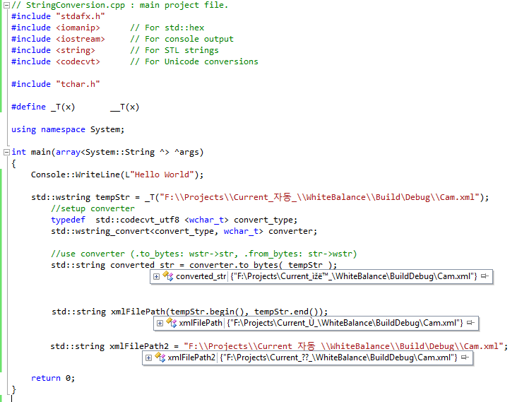Click the "For Unicode conversions" comment

pos(194,61)
